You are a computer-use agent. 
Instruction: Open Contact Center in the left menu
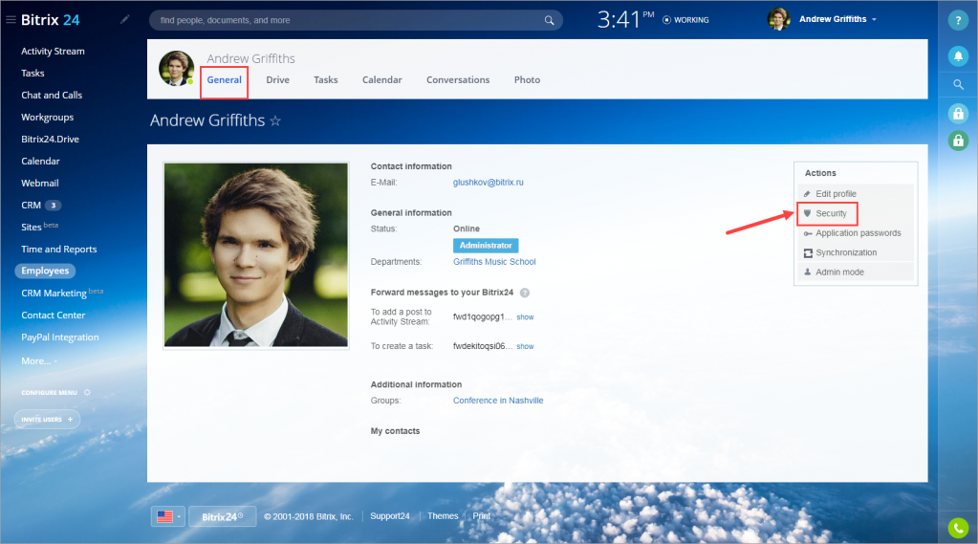point(53,316)
